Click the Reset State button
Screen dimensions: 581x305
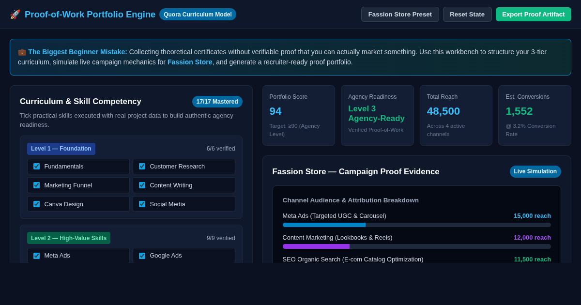(x=467, y=14)
